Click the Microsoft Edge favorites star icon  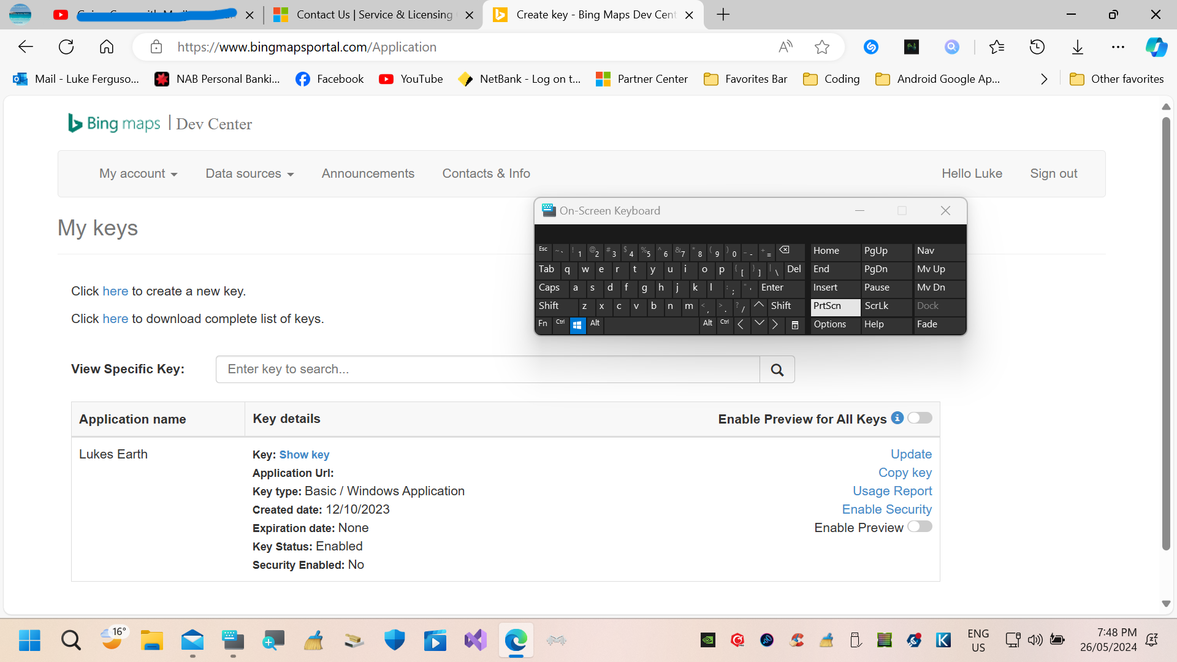(822, 47)
